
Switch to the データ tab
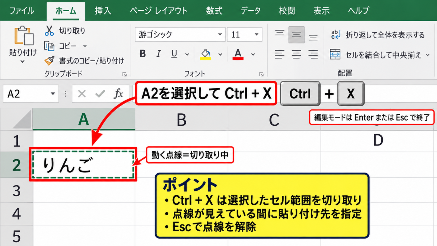click(251, 11)
